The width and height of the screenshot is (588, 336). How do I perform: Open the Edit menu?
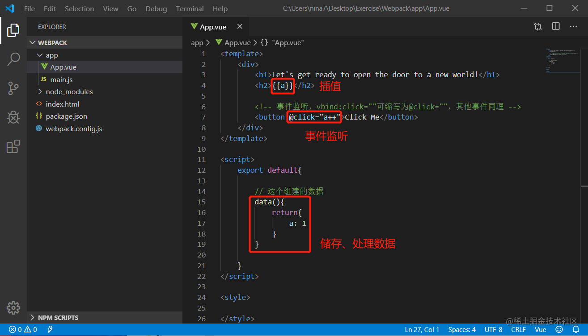50,8
